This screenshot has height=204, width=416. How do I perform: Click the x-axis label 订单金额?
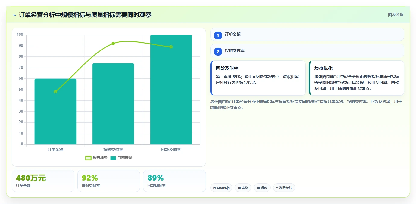pos(55,150)
